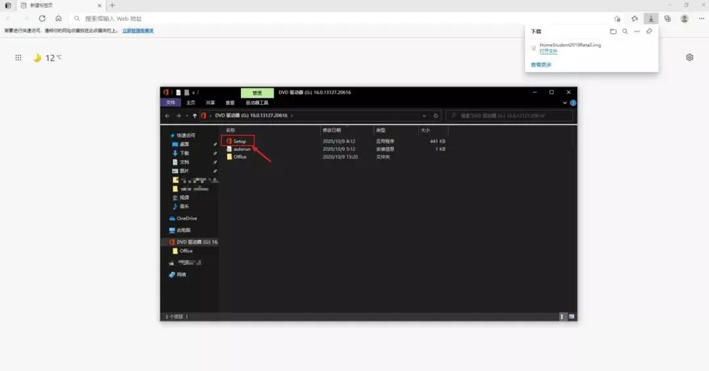
Task: Expand the recent locations dropdown arrow
Action: tap(186, 116)
